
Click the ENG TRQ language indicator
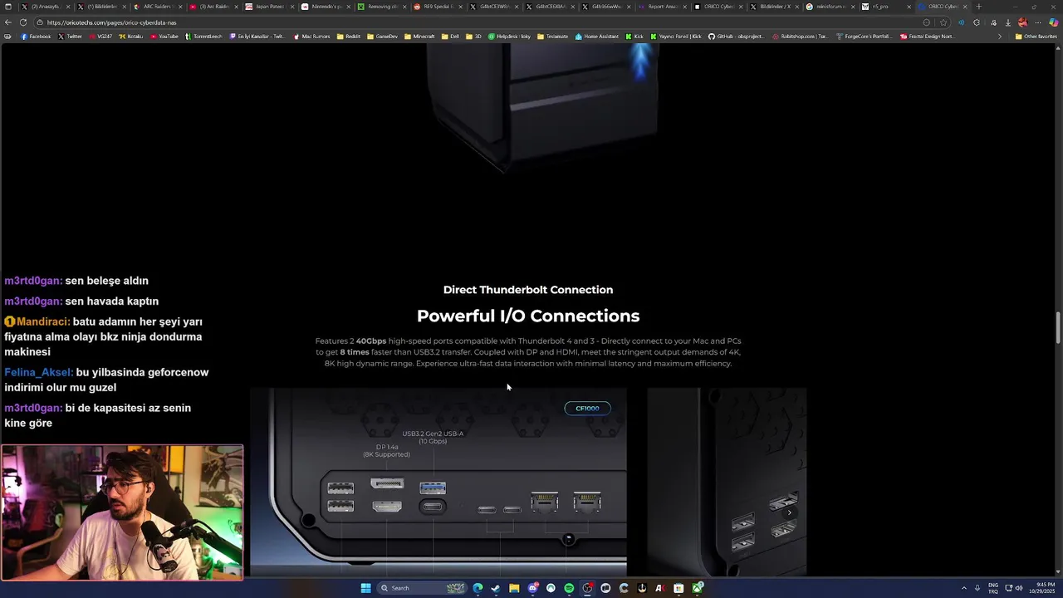993,588
